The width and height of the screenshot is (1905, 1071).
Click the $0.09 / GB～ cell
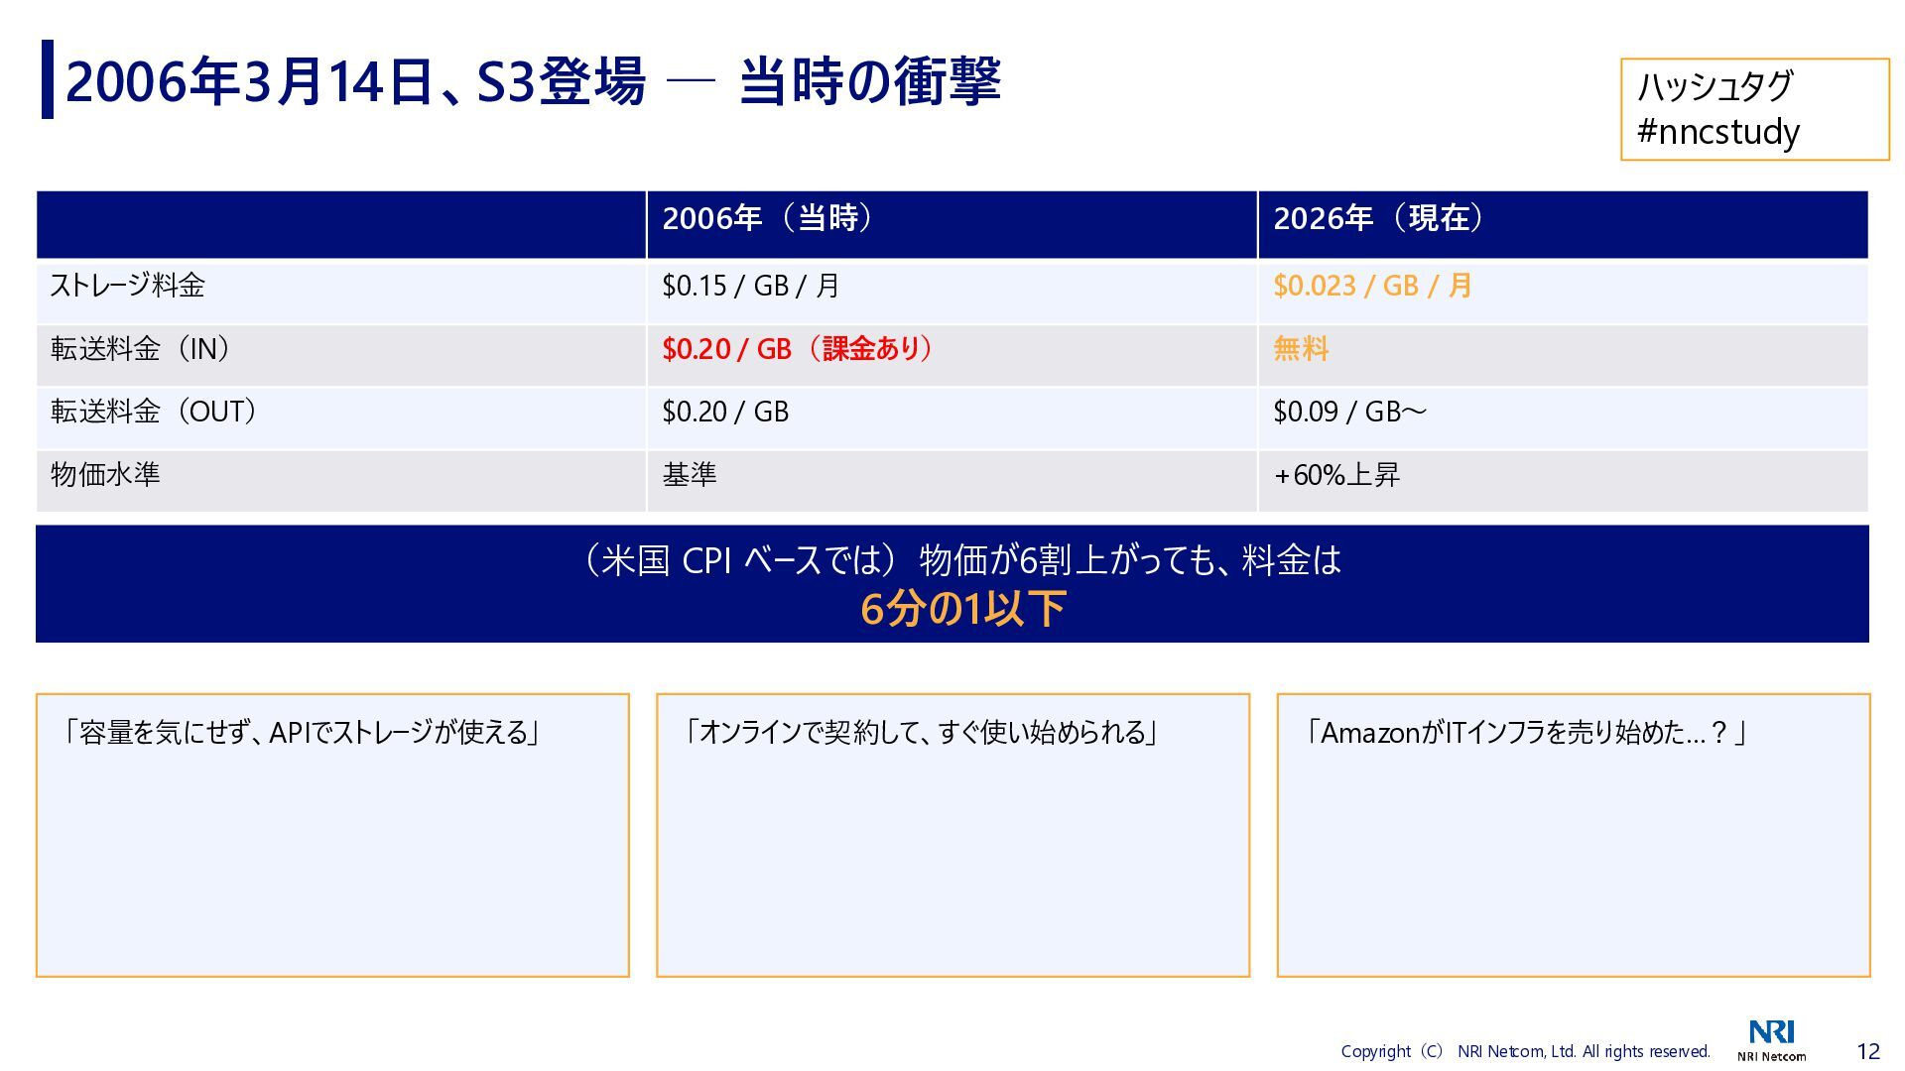click(x=1349, y=412)
